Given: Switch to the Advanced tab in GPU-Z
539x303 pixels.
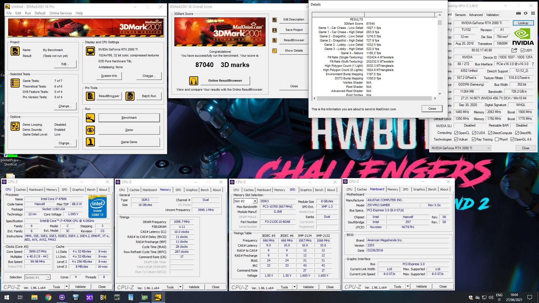Looking at the screenshot, I should point(476,15).
